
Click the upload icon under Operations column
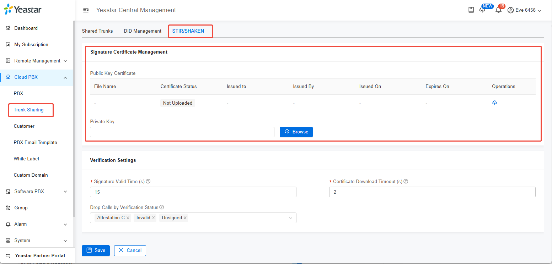coord(494,103)
